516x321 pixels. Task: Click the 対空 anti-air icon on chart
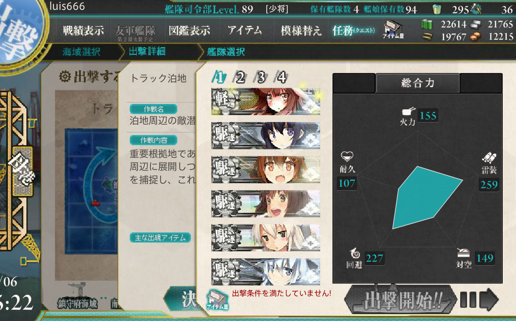pyautogui.click(x=463, y=253)
